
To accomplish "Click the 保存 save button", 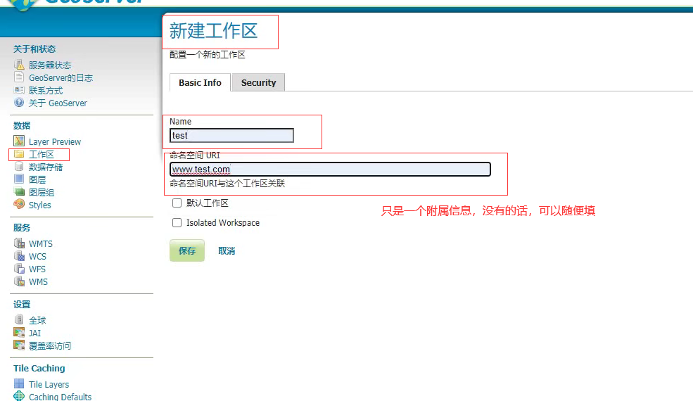I will pyautogui.click(x=187, y=250).
